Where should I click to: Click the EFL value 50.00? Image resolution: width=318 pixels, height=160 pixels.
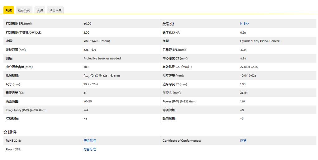pyautogui.click(x=87, y=24)
